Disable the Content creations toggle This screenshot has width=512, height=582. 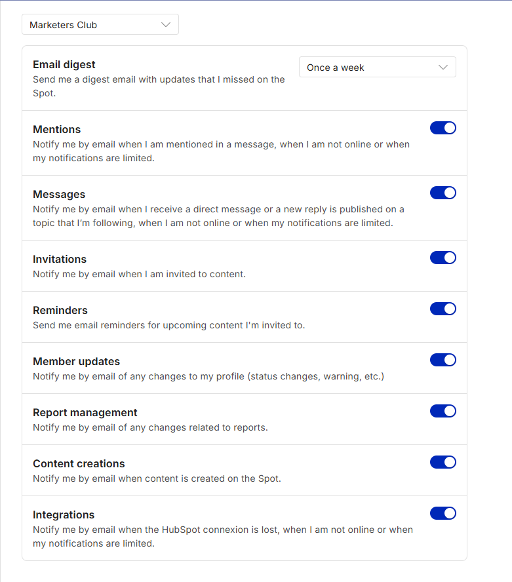pos(443,463)
